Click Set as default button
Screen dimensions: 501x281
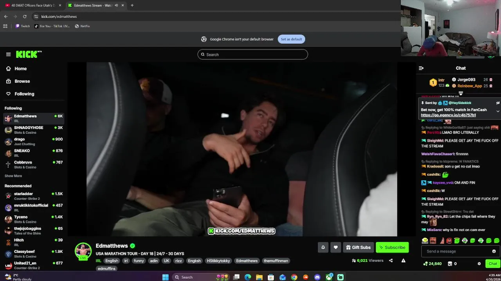point(291,39)
